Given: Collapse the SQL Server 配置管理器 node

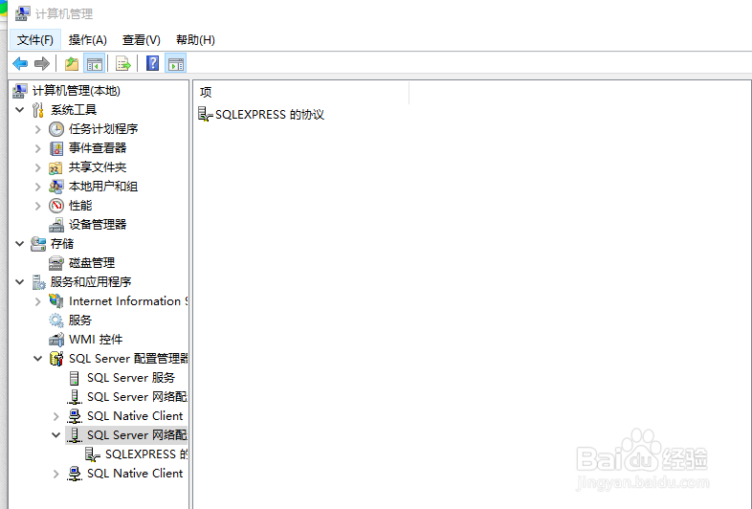Looking at the screenshot, I should tap(38, 359).
